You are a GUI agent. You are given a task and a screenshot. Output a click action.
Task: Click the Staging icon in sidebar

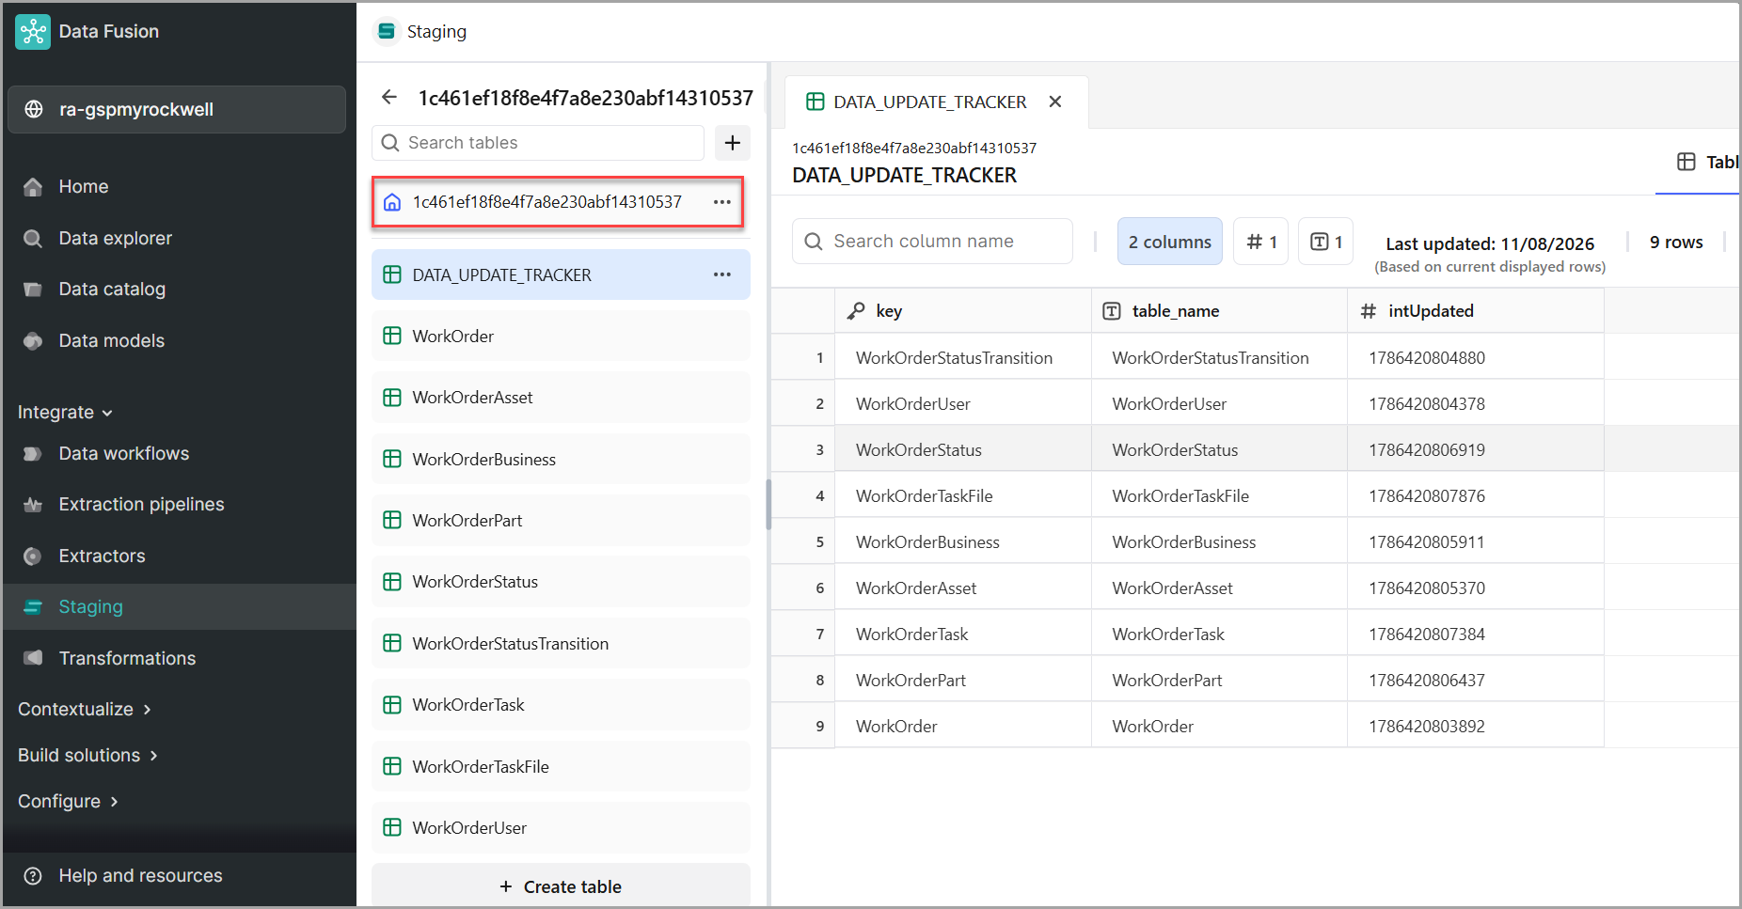[33, 607]
